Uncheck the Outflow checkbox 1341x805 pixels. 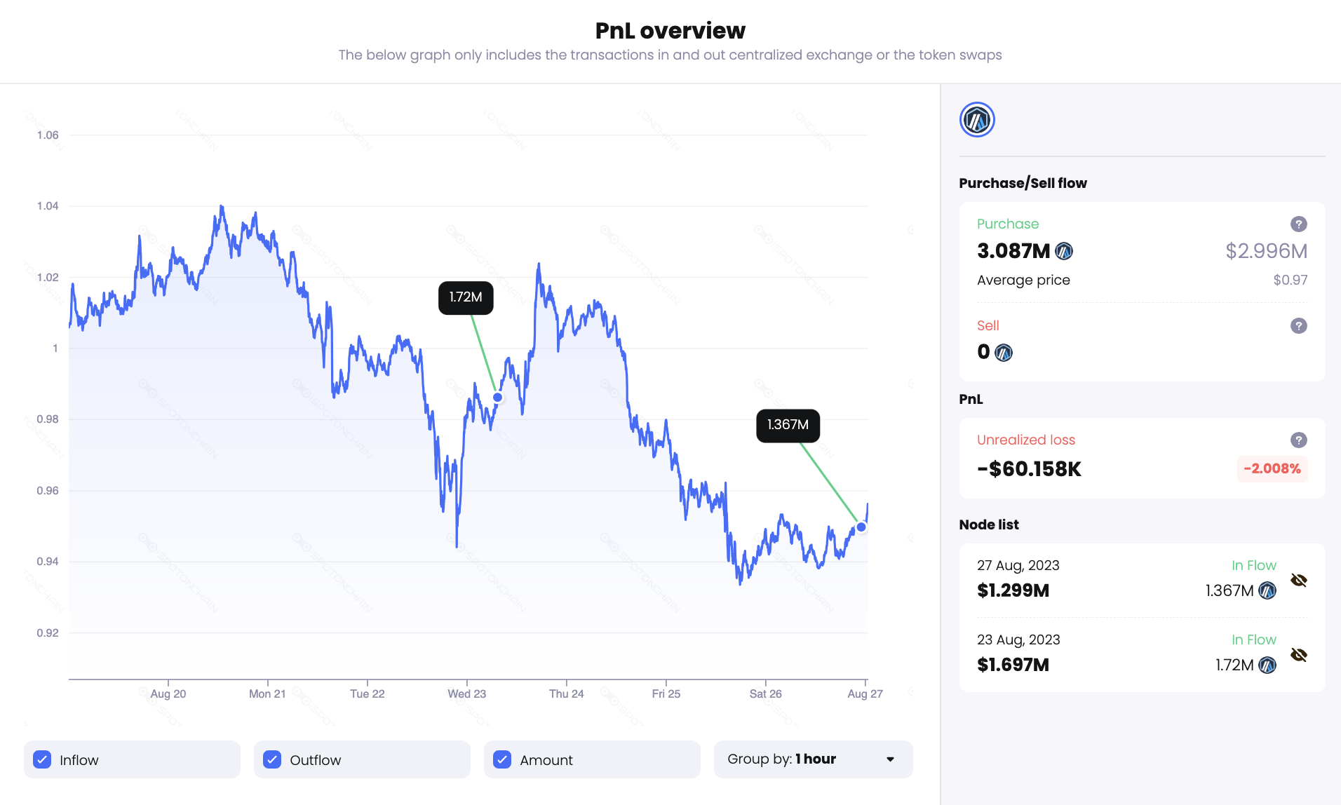pos(272,760)
